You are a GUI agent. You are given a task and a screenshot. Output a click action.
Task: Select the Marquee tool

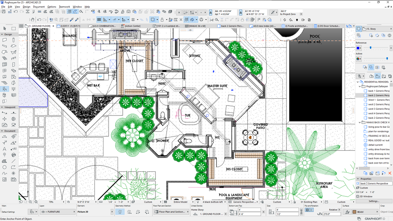pos(13,29)
